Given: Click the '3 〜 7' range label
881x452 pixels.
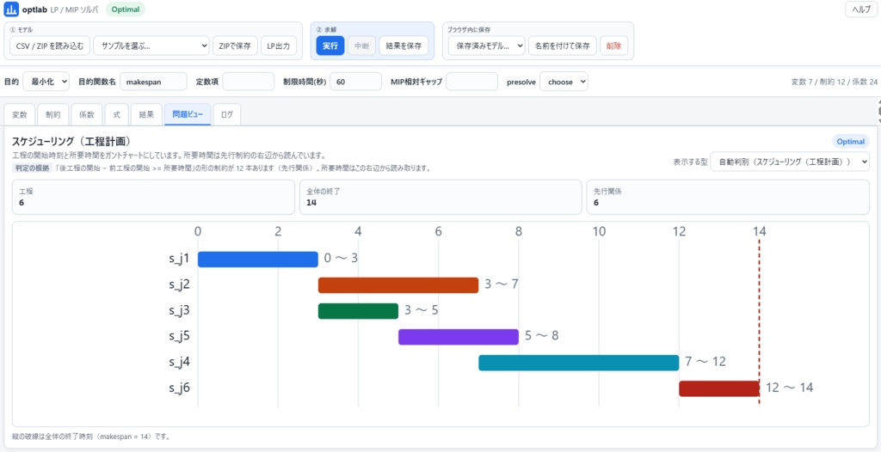Looking at the screenshot, I should [502, 284].
